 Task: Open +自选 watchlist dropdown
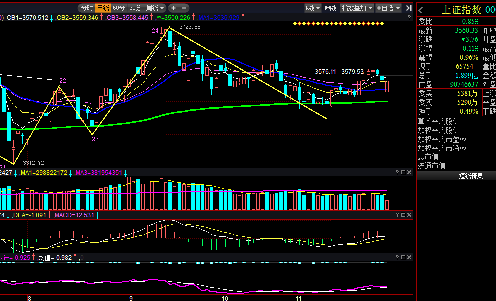388,8
